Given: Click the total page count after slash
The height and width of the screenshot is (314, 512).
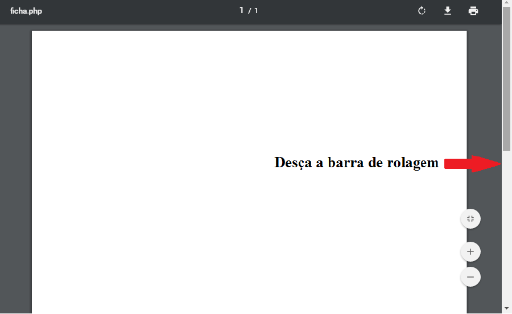Looking at the screenshot, I should tap(256, 11).
